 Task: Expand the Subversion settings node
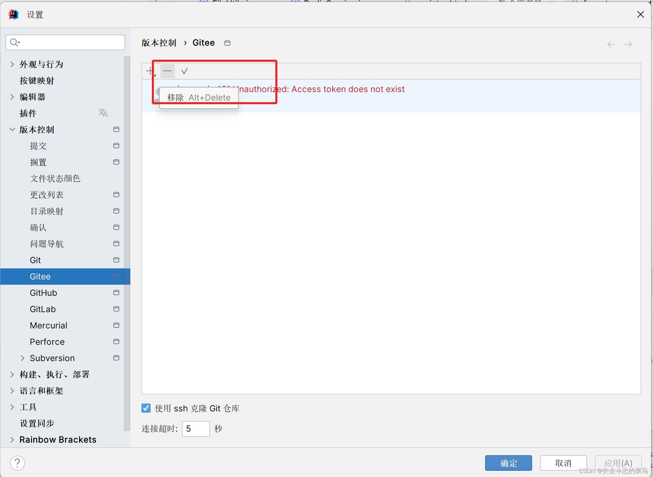point(23,358)
